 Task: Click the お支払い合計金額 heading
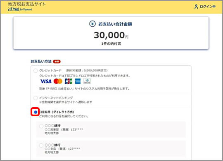point(115,24)
